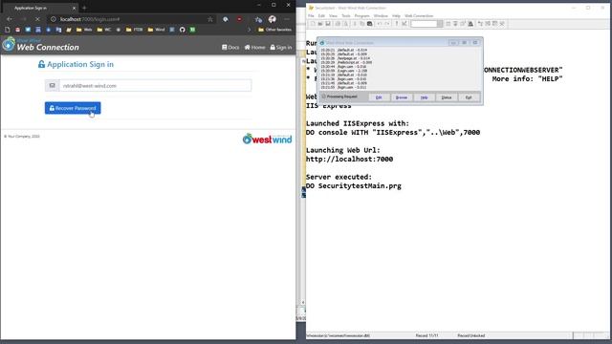Click the Browse button in the server dialog
This screenshot has width=612, height=344.
[402, 97]
